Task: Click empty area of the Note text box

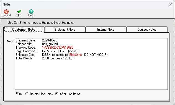Action: (91, 75)
